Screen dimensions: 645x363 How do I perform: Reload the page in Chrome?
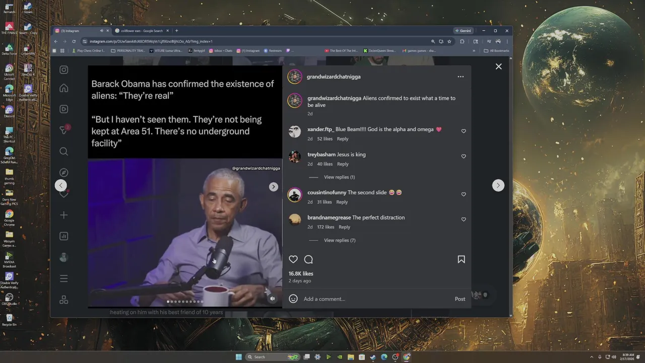(x=74, y=41)
